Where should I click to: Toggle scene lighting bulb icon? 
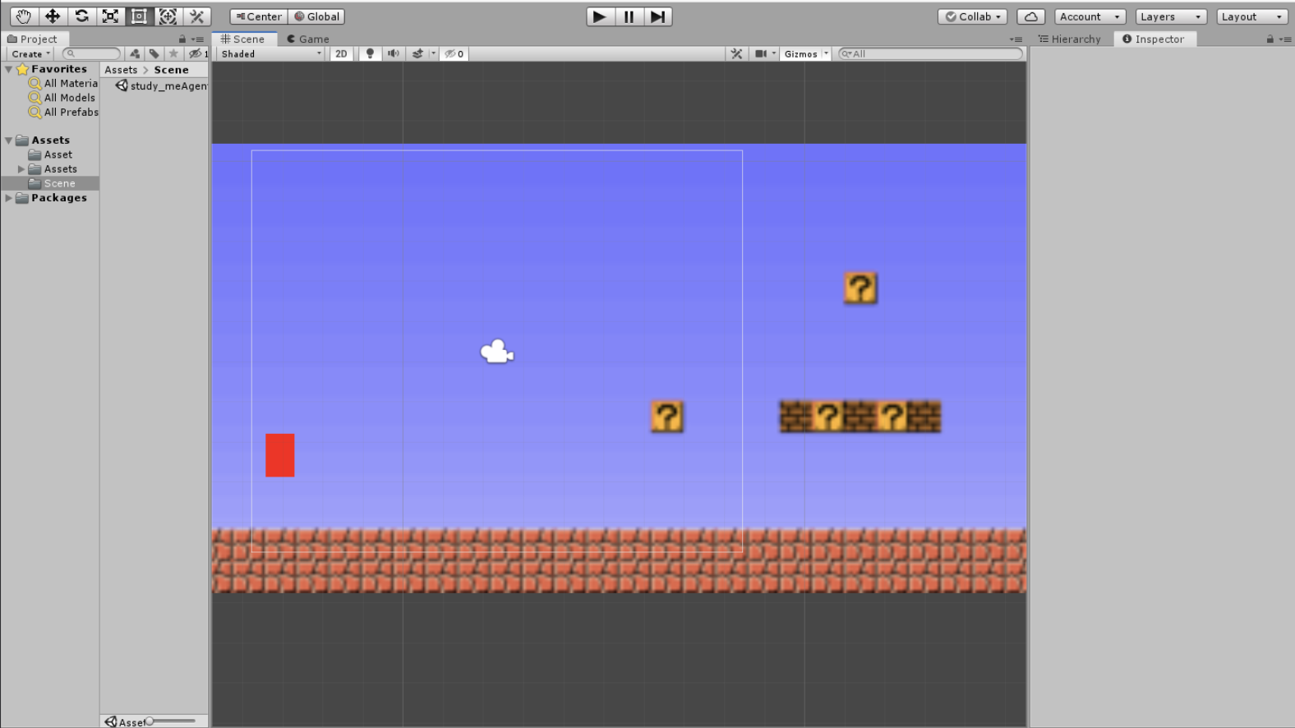370,53
